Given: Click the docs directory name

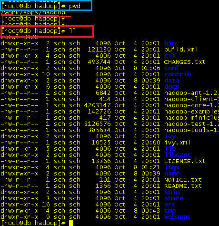Looking at the screenshot, I should tap(172, 87).
